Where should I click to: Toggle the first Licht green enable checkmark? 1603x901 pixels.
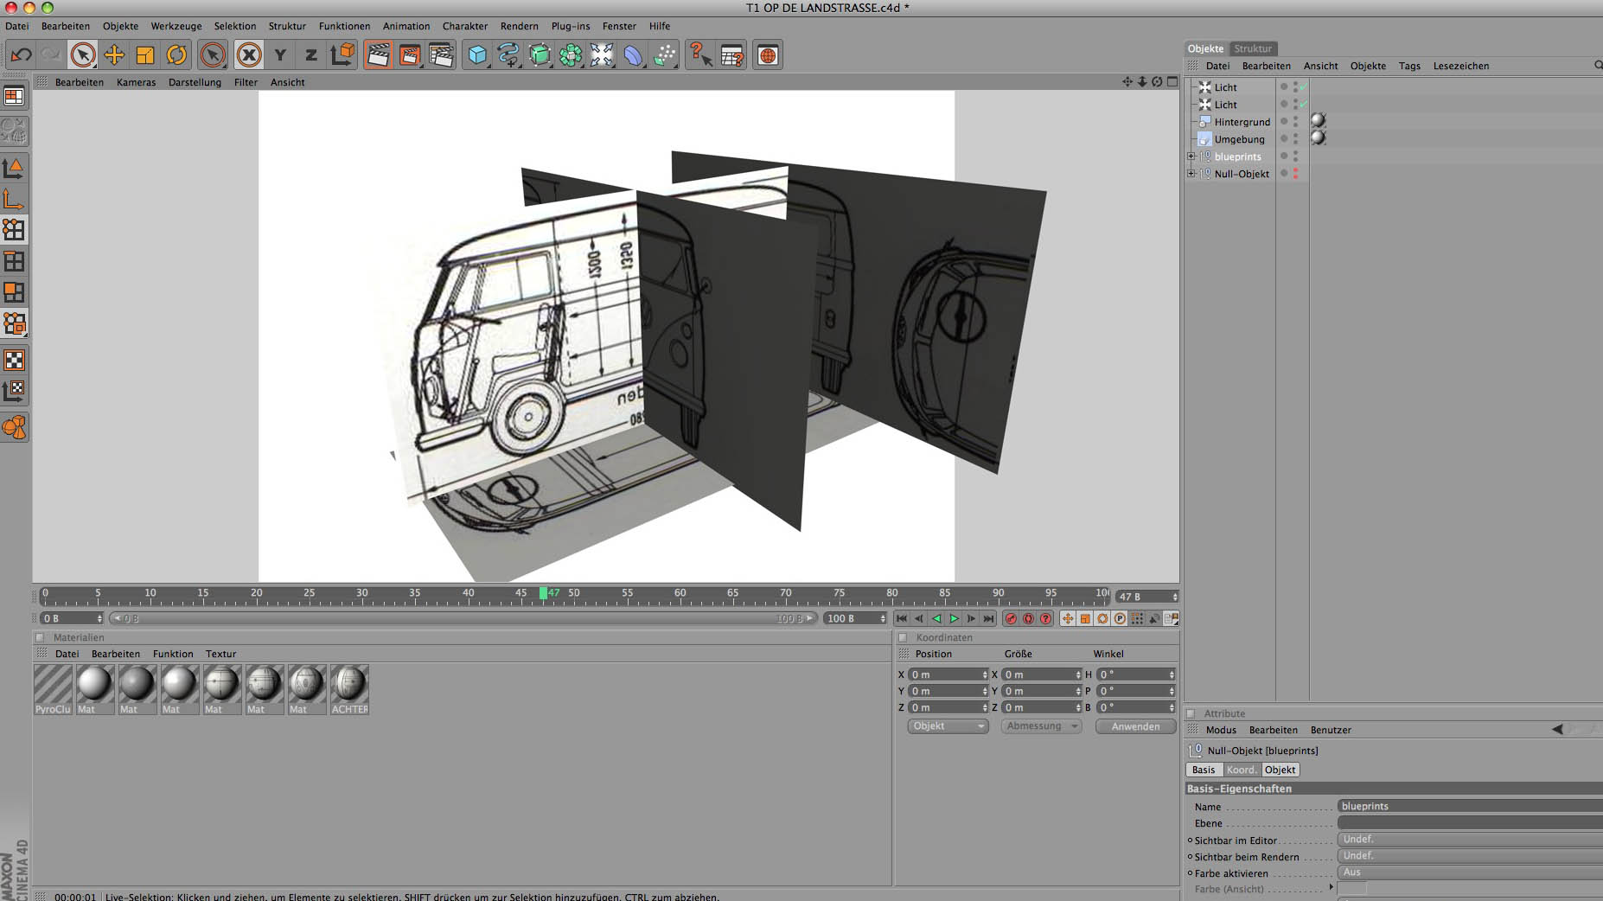coord(1302,87)
